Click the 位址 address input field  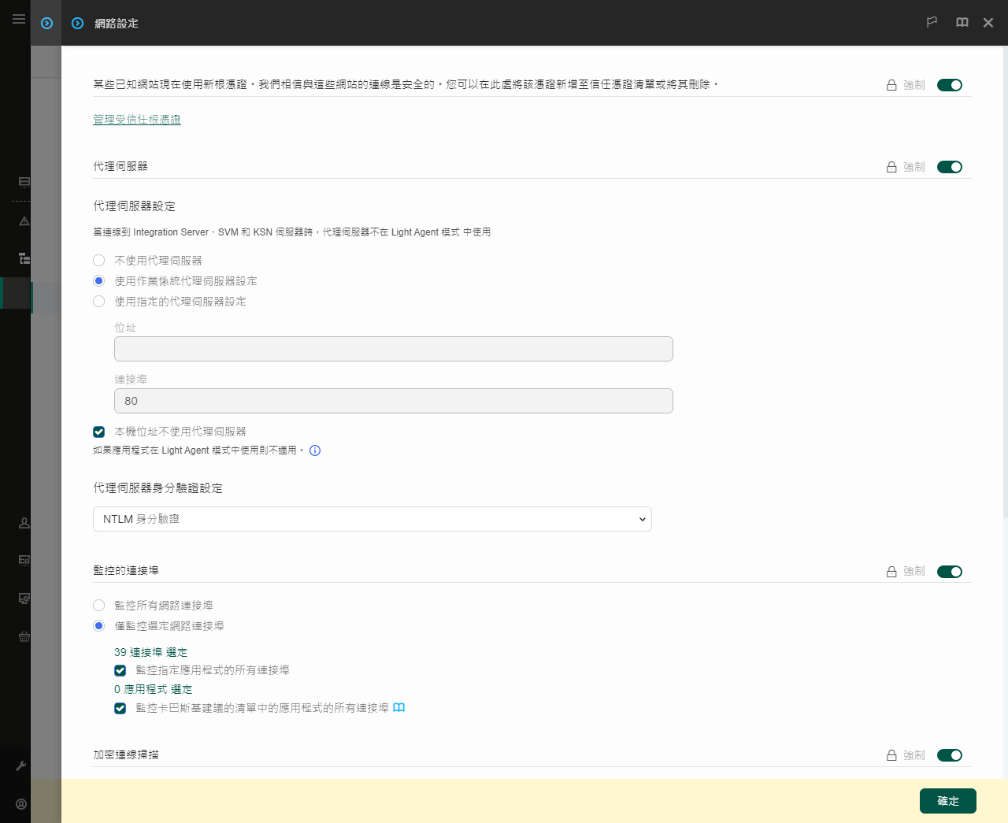393,348
